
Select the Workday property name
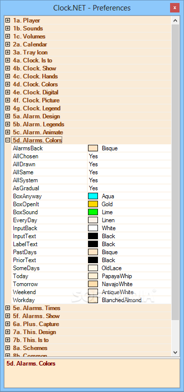tap(24, 300)
